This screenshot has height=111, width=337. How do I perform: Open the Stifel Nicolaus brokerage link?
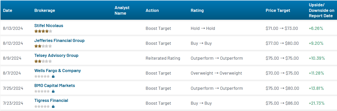pyautogui.click(x=49, y=26)
